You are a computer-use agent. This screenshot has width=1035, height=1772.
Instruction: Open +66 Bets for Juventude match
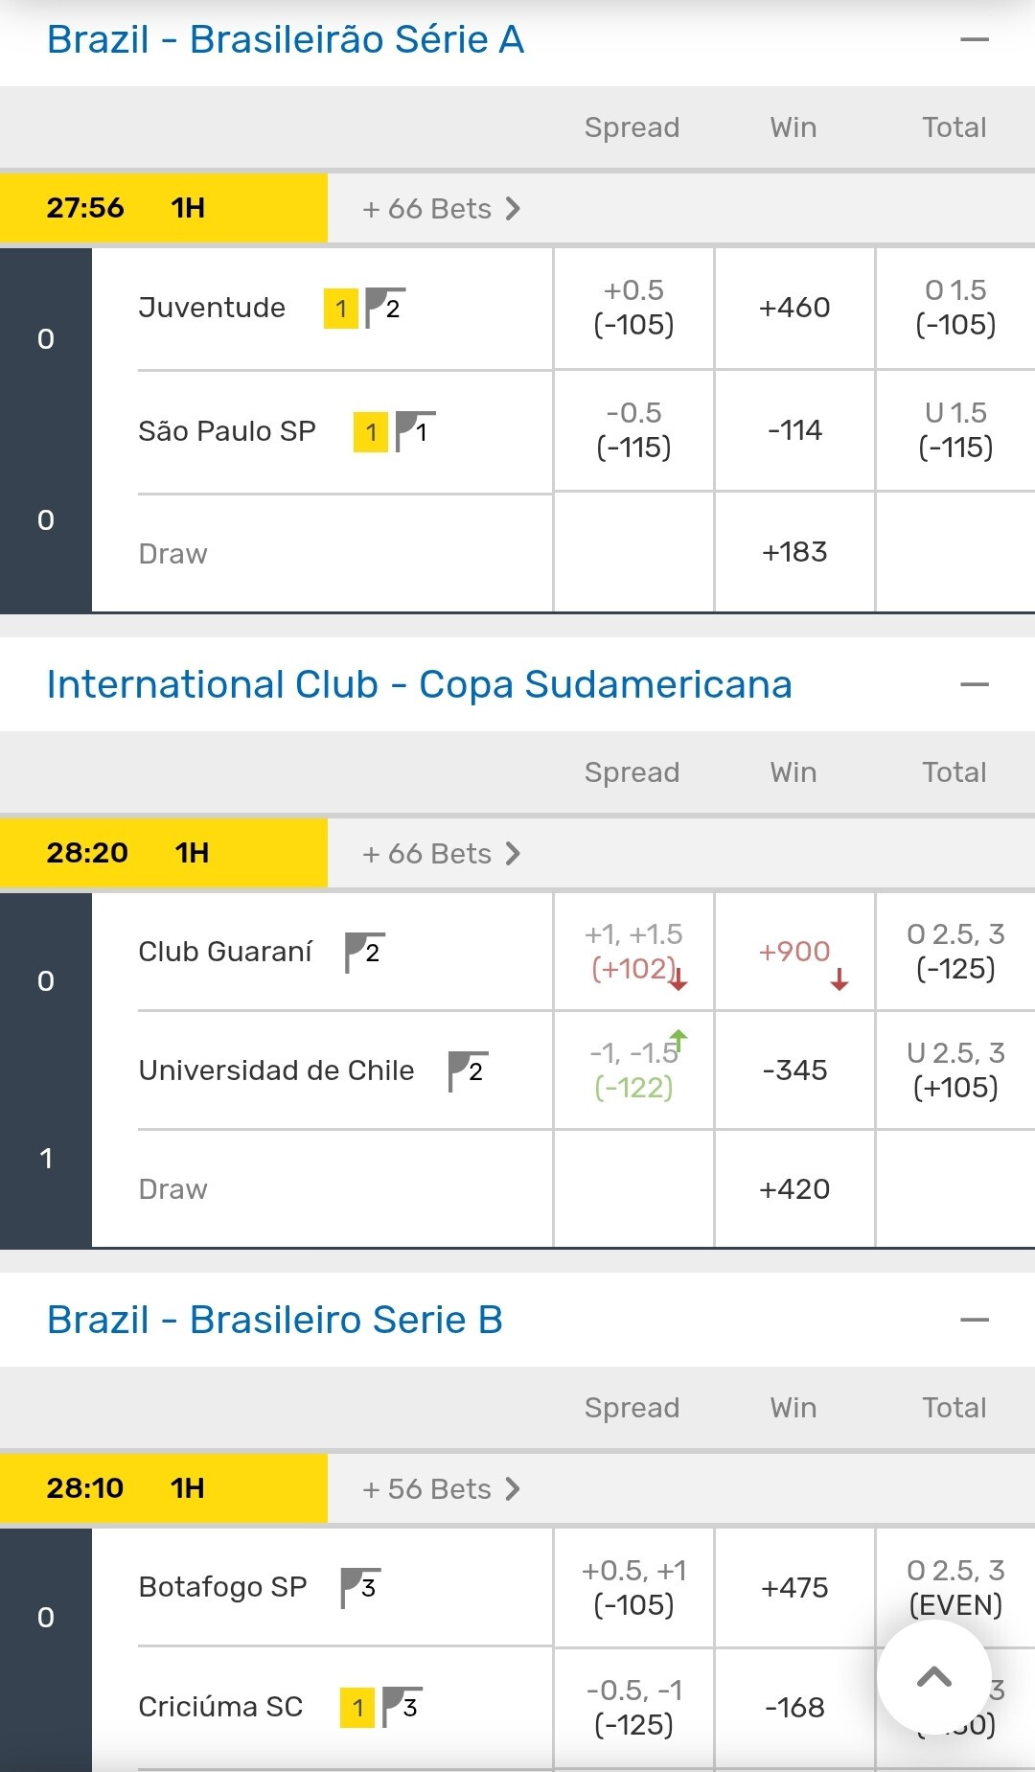pos(441,209)
